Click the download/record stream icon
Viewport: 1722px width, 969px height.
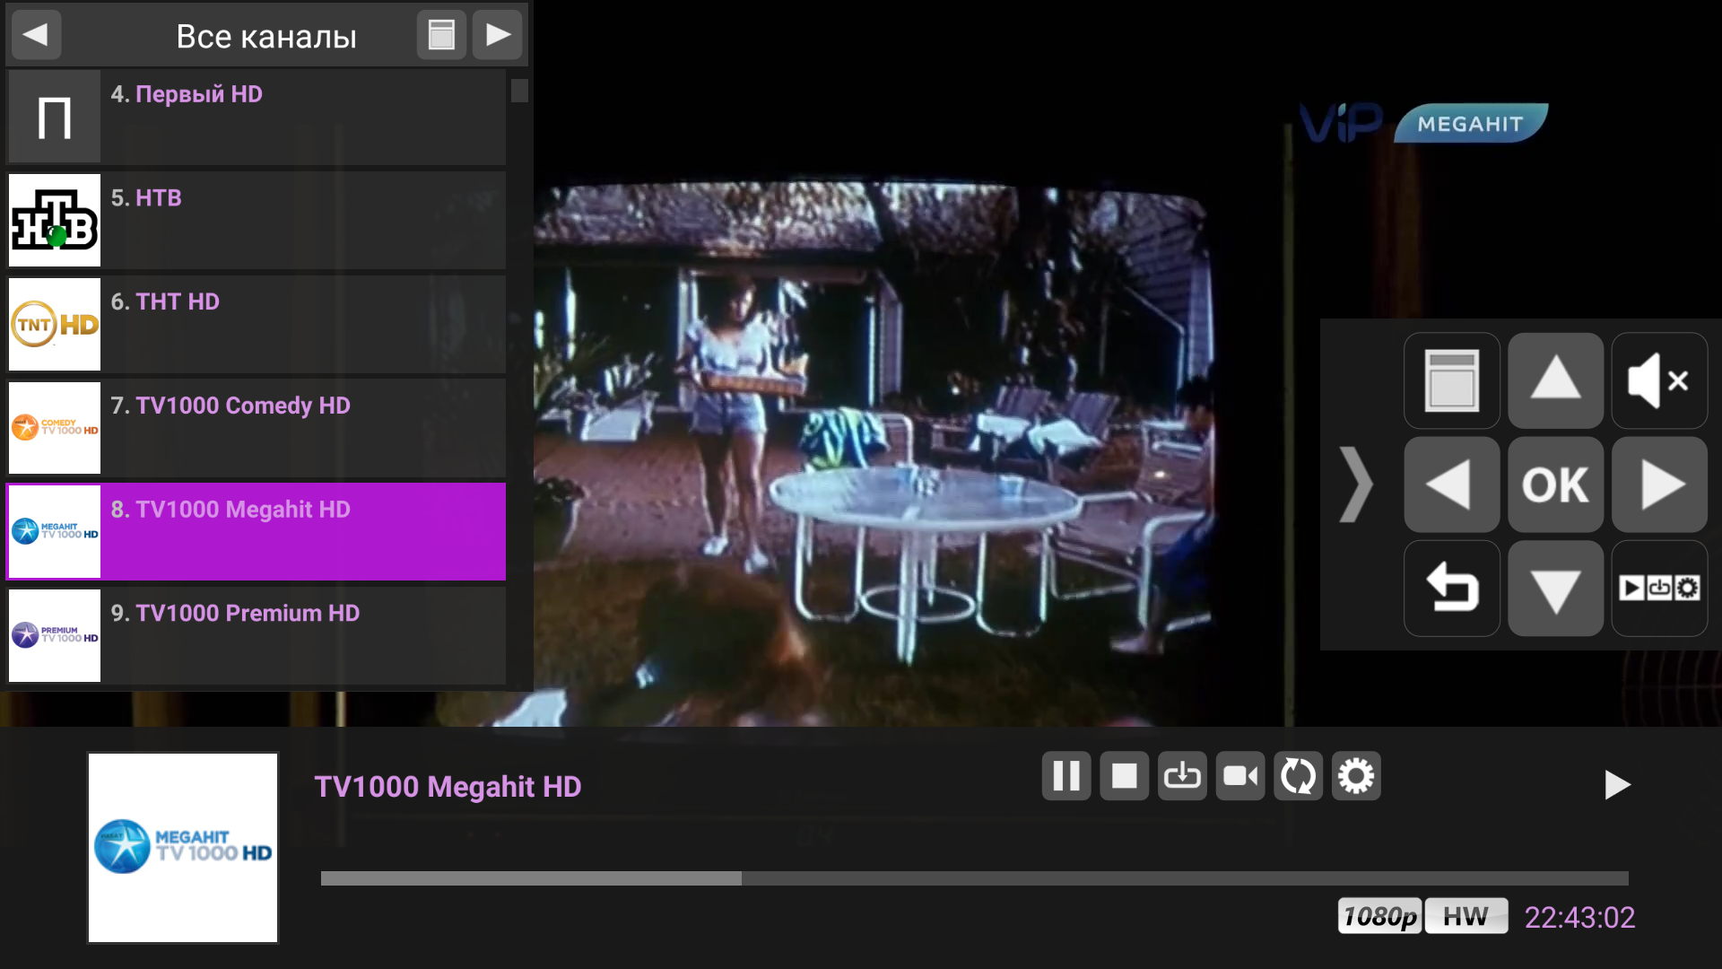click(x=1182, y=776)
